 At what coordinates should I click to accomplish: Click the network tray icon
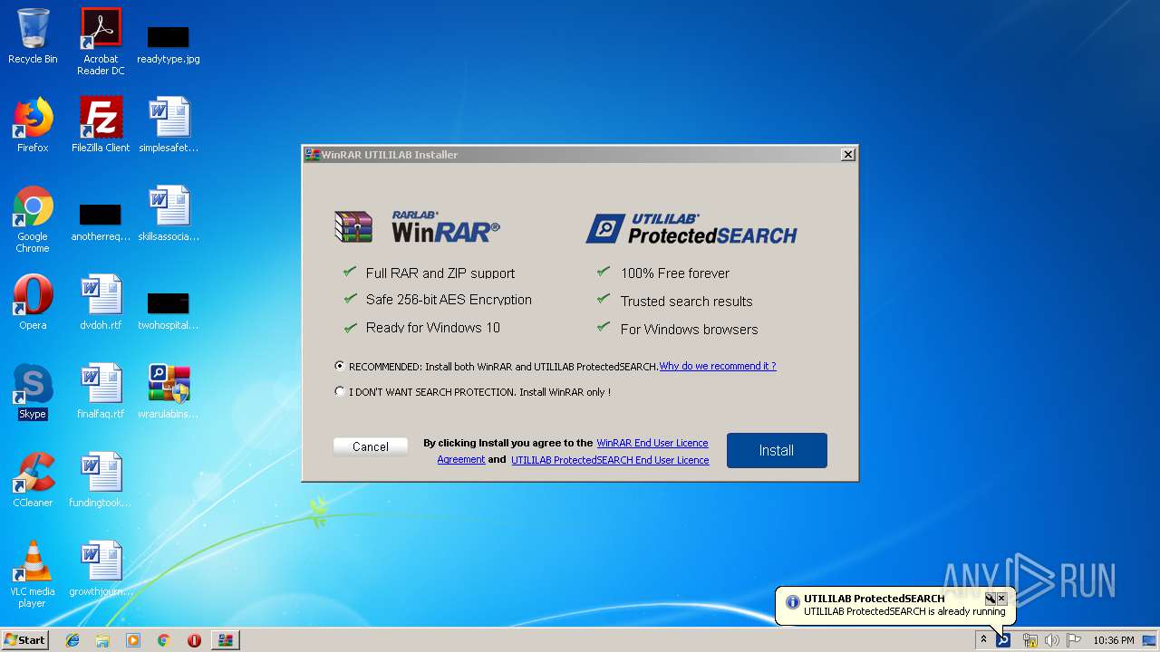coord(1029,640)
